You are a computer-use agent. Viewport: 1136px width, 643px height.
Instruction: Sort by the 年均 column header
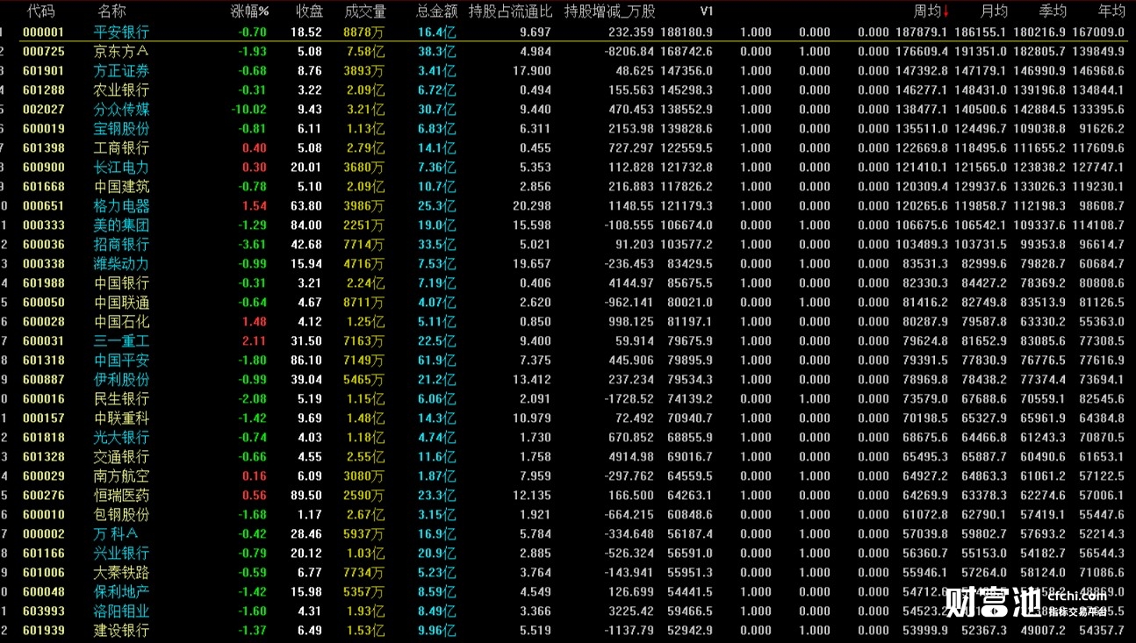click(x=1111, y=11)
